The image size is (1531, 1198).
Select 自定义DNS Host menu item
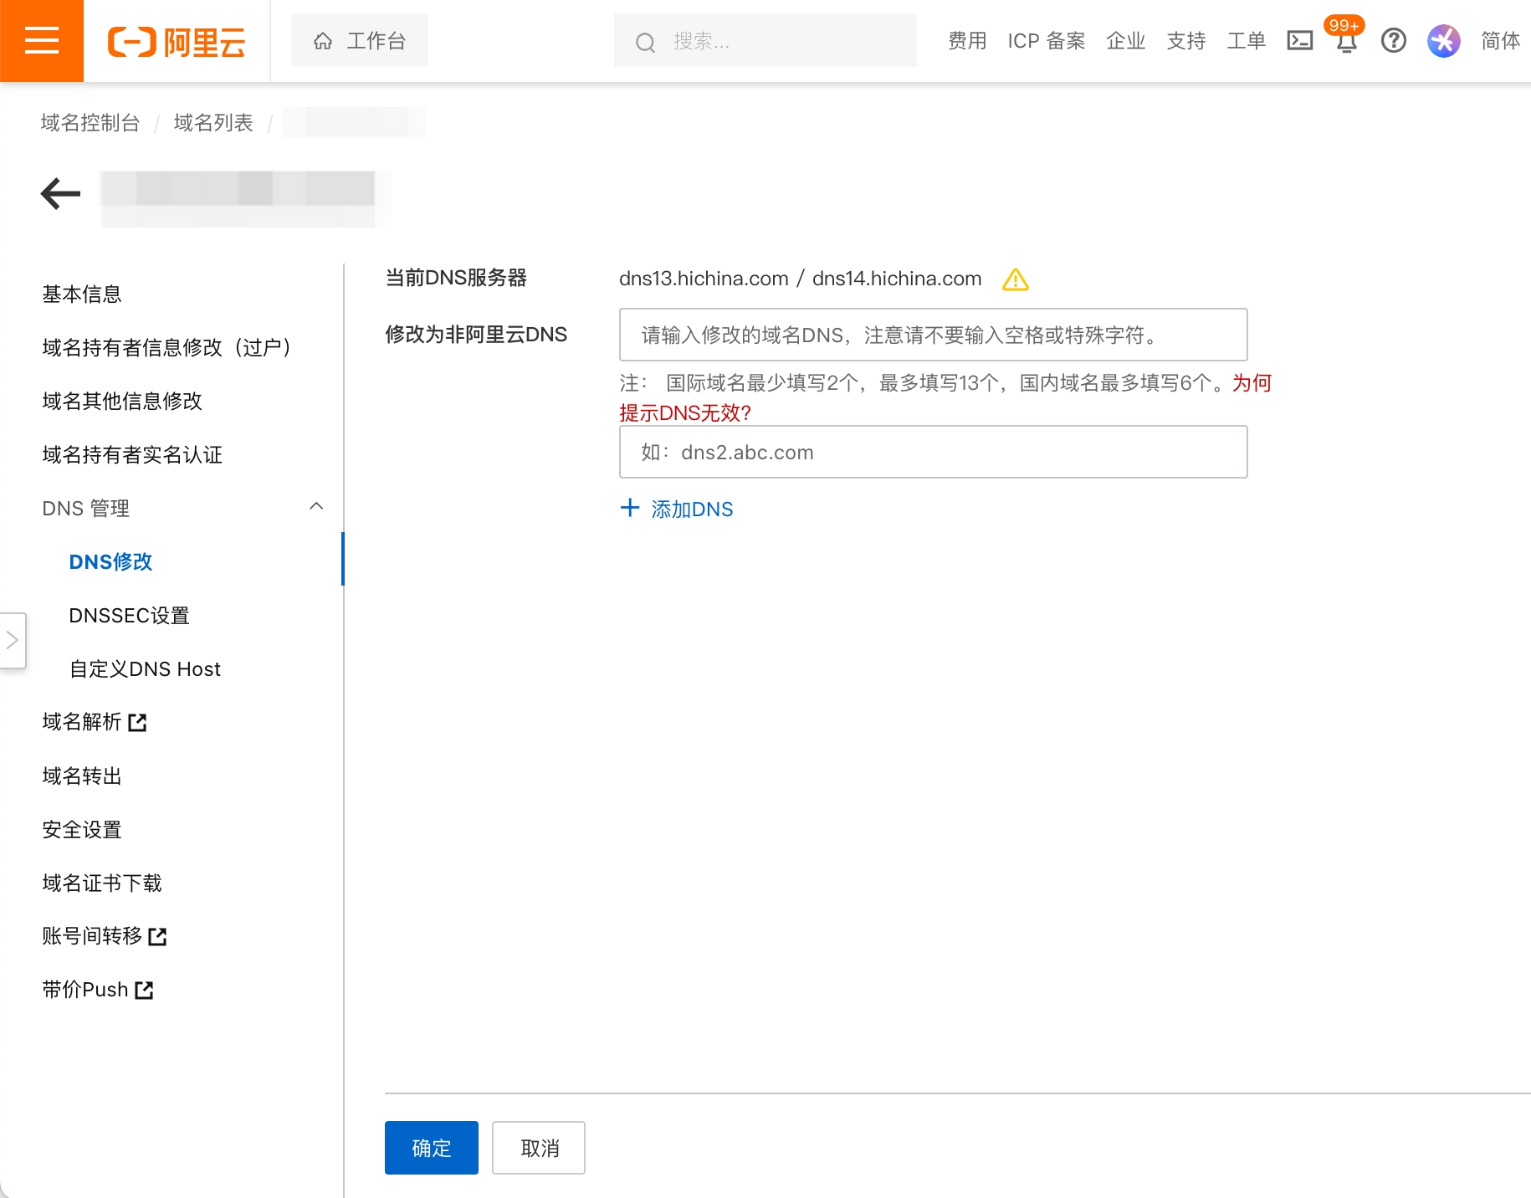[x=145, y=668]
